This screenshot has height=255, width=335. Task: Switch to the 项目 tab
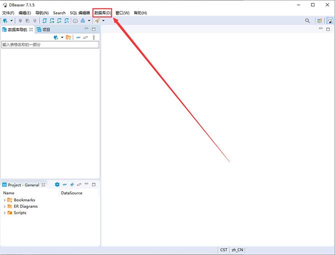point(43,30)
